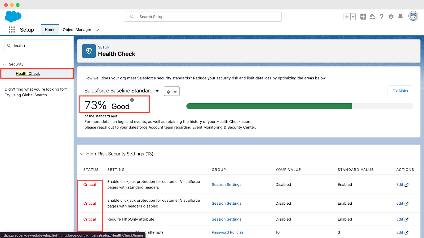Click the Search Setup field
The image size is (424, 238).
point(203,17)
